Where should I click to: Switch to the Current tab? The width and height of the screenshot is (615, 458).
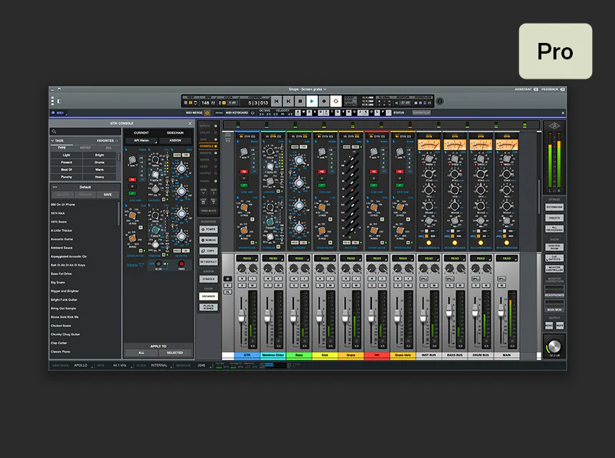click(141, 132)
